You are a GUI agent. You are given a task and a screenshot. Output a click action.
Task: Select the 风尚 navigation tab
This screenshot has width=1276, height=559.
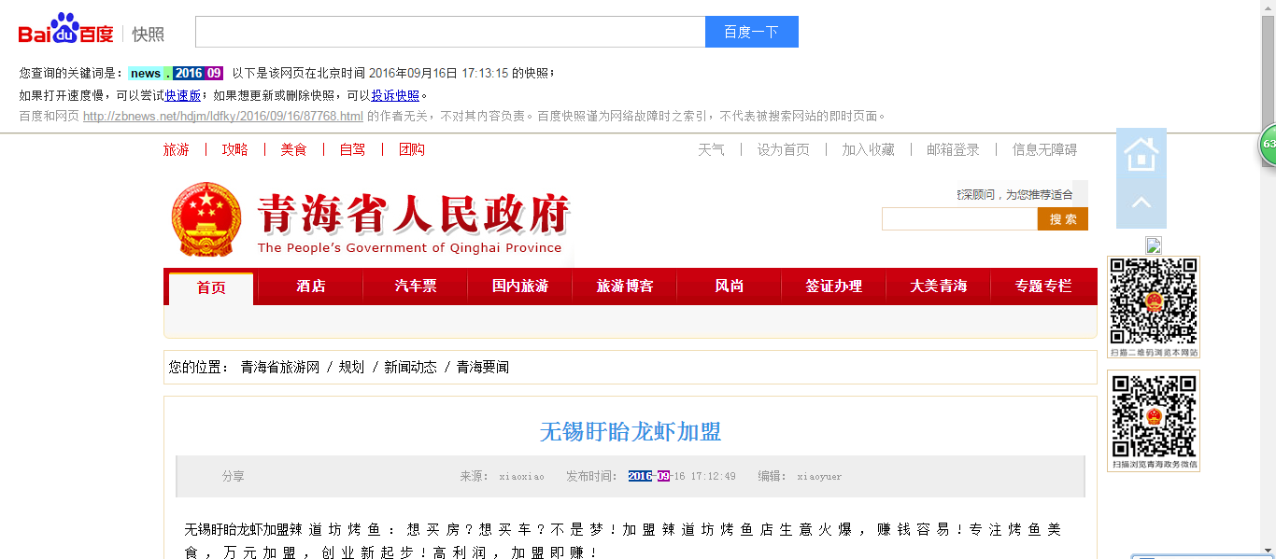730,286
